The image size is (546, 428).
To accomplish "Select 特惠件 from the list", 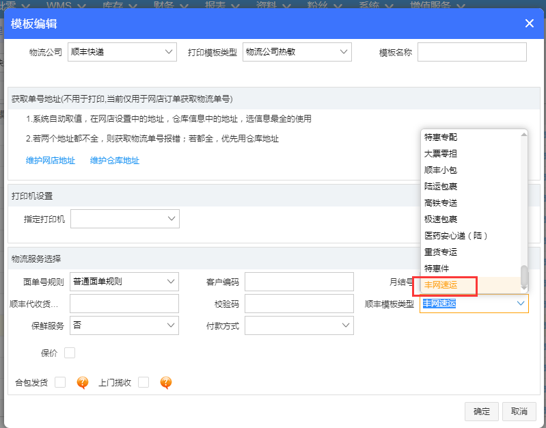I will (471, 269).
